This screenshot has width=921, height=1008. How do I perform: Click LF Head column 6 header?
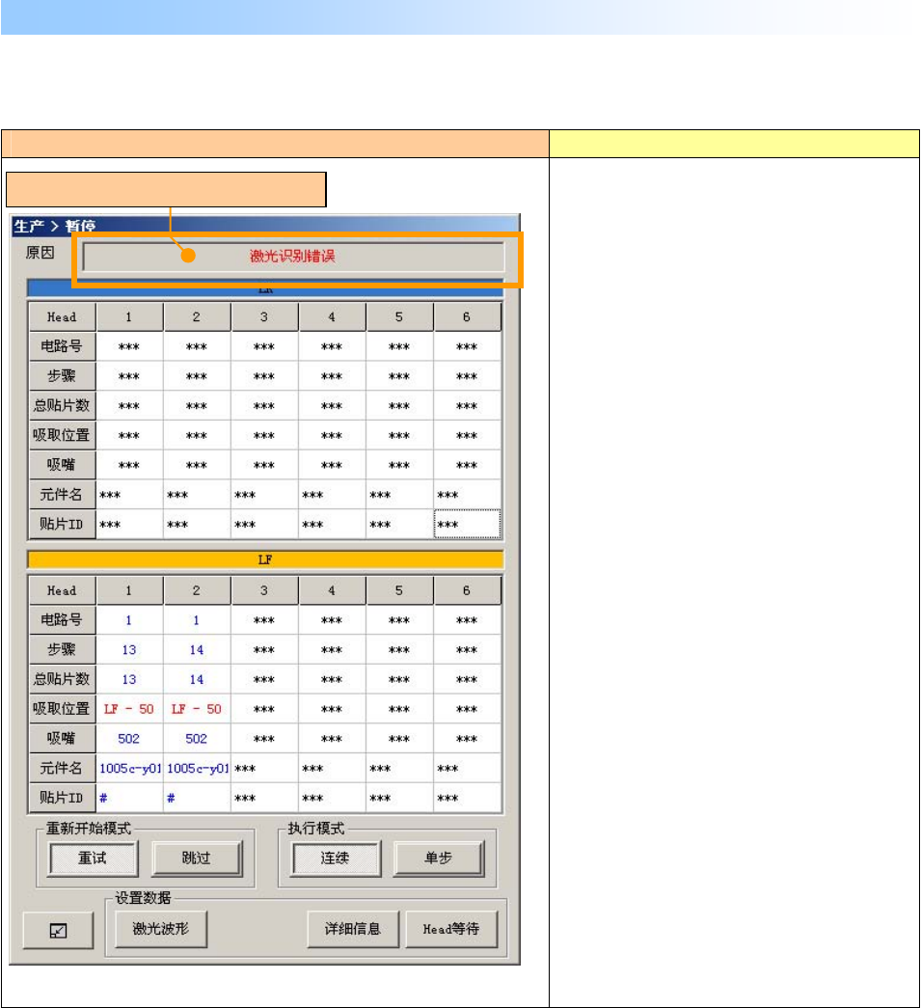point(467,590)
